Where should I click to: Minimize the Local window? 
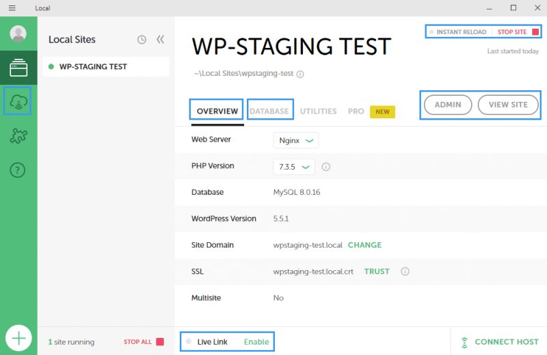pos(489,8)
